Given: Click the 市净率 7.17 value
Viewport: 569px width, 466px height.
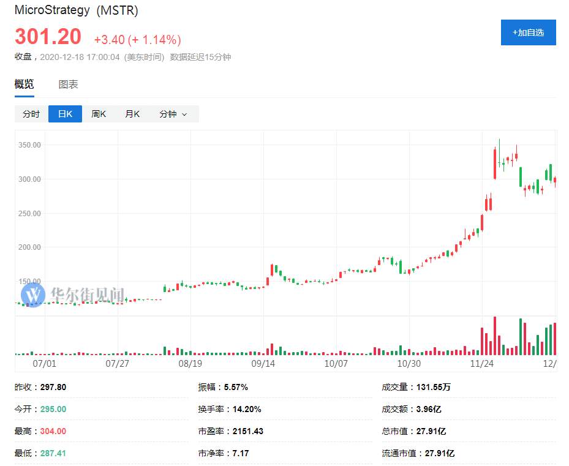Looking at the screenshot, I should point(241,453).
